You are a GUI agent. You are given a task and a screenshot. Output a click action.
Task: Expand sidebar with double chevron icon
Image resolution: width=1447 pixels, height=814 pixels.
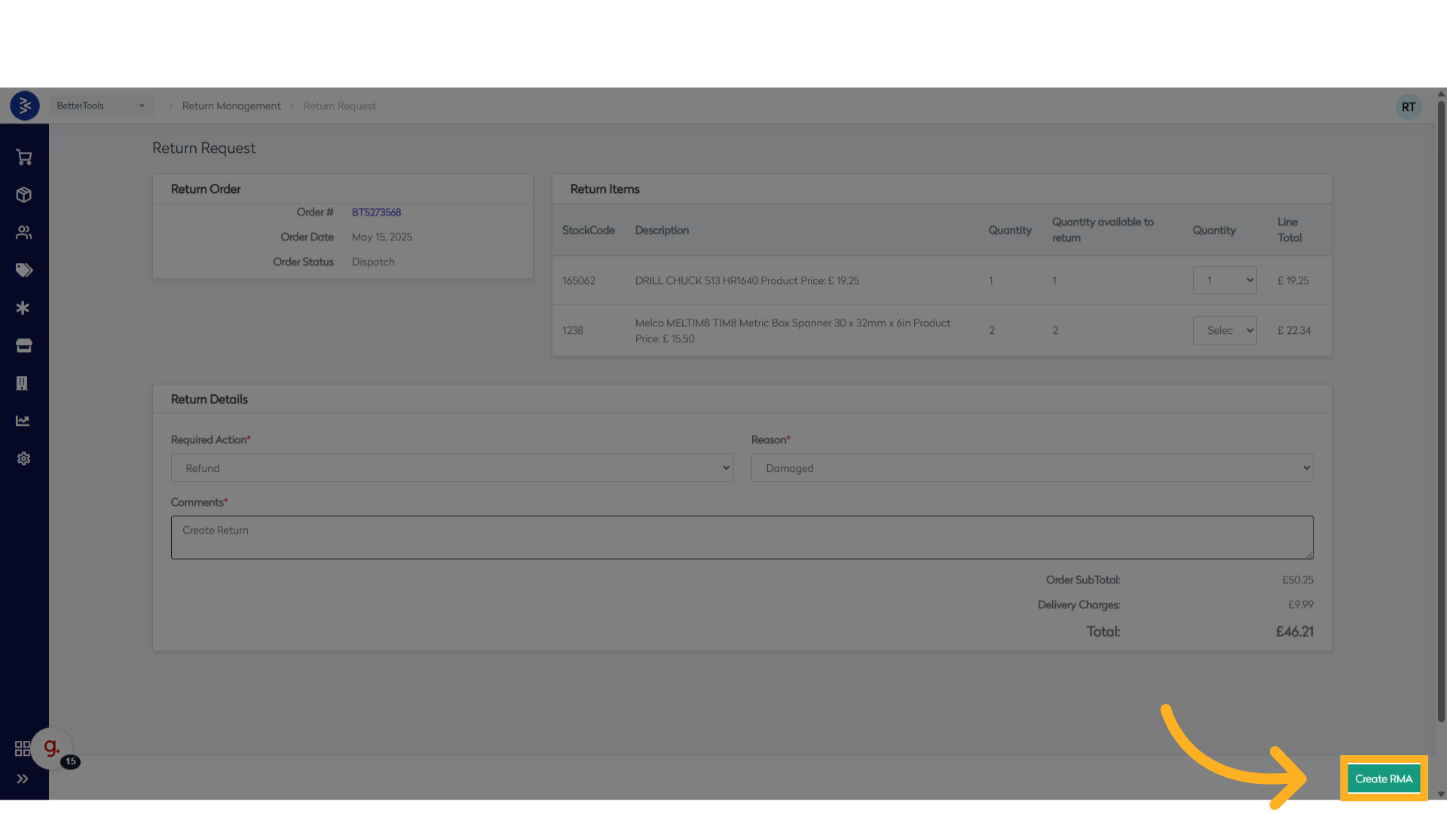(23, 779)
